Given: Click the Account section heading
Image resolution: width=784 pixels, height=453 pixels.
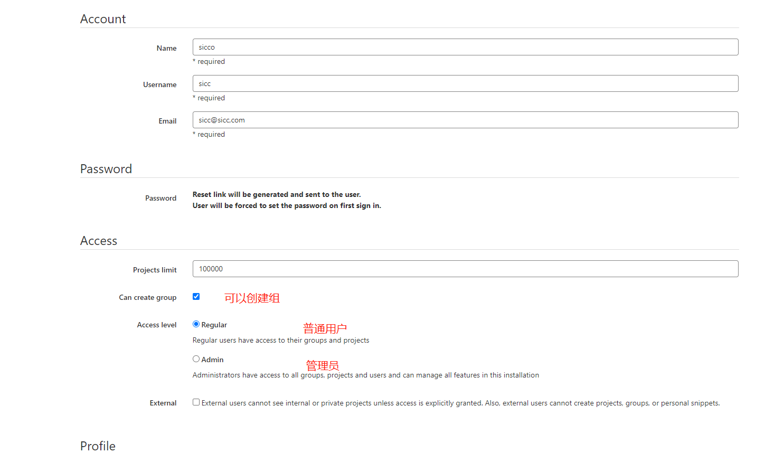Looking at the screenshot, I should (103, 18).
